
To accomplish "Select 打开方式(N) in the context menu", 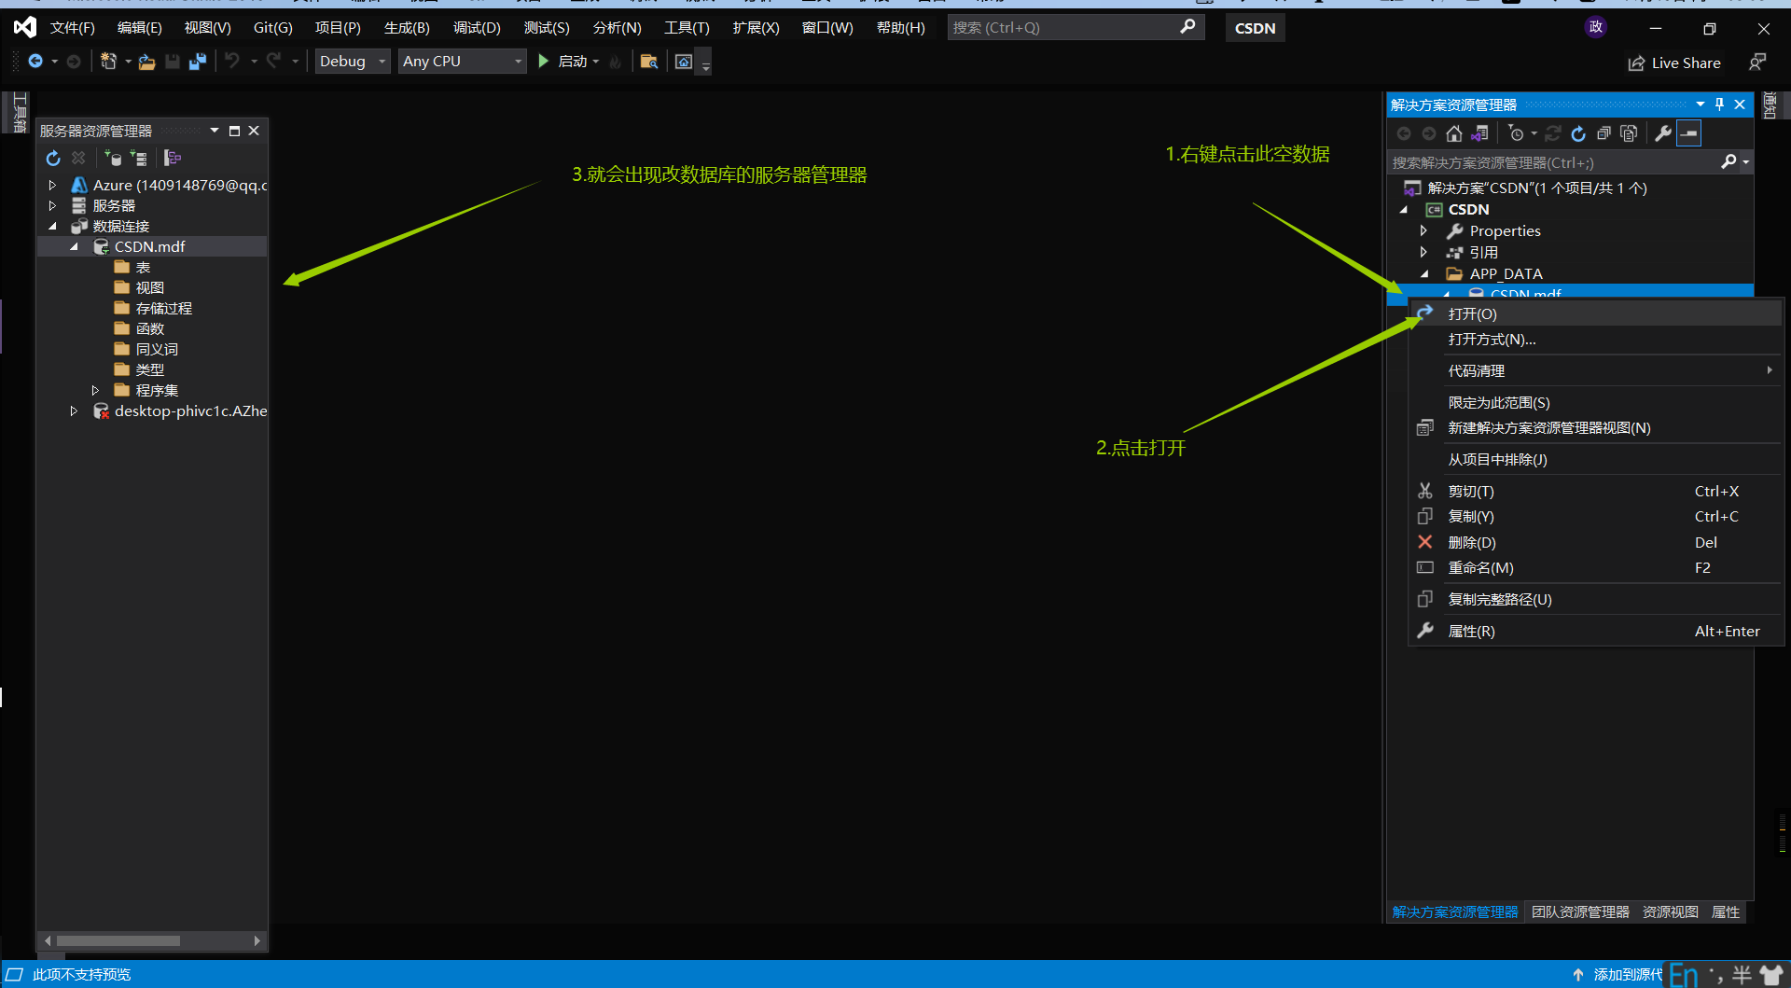I will [1491, 339].
